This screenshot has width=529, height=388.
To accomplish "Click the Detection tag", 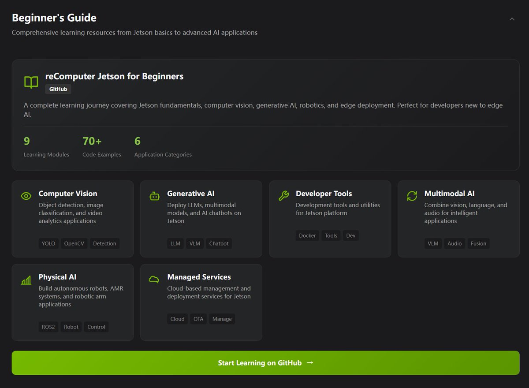I will point(104,243).
